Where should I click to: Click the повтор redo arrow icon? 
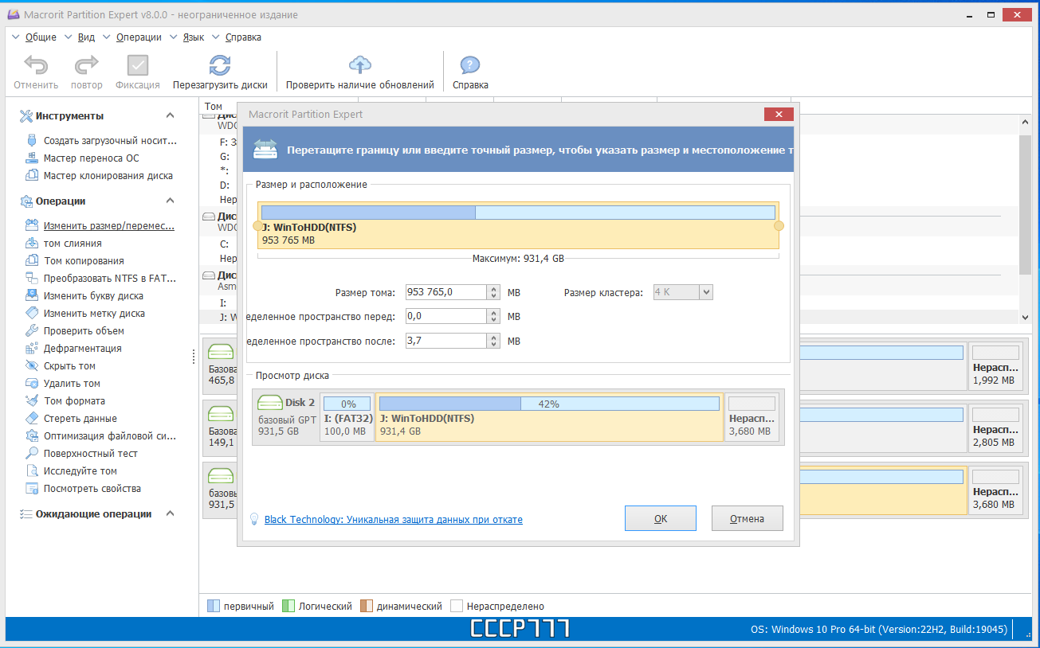pyautogui.click(x=86, y=65)
